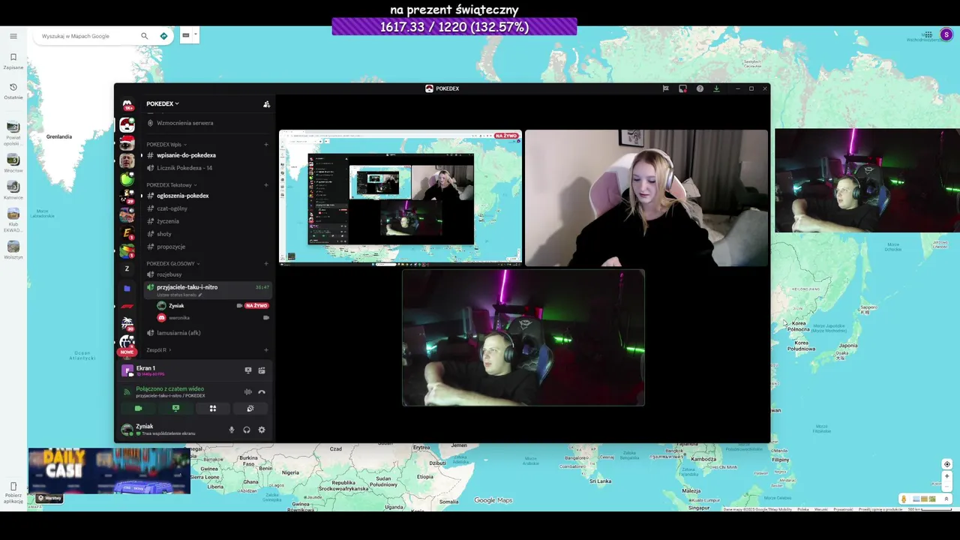
Task: Open Discord help question mark icon
Action: [700, 88]
